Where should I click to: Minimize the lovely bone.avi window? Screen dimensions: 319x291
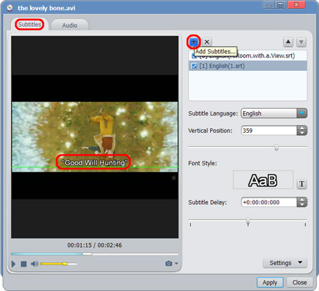point(269,5)
